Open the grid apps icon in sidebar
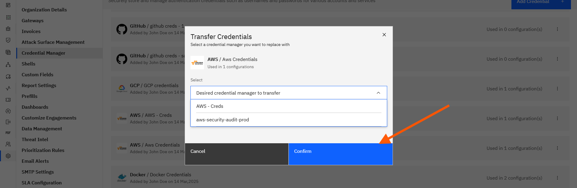The height and width of the screenshot is (188, 577). pos(8,17)
